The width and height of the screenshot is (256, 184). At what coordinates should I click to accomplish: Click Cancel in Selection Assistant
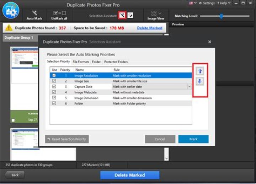[x=160, y=139]
